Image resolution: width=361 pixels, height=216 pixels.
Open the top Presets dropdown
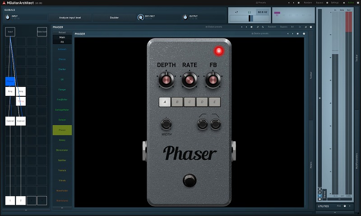(261, 3)
